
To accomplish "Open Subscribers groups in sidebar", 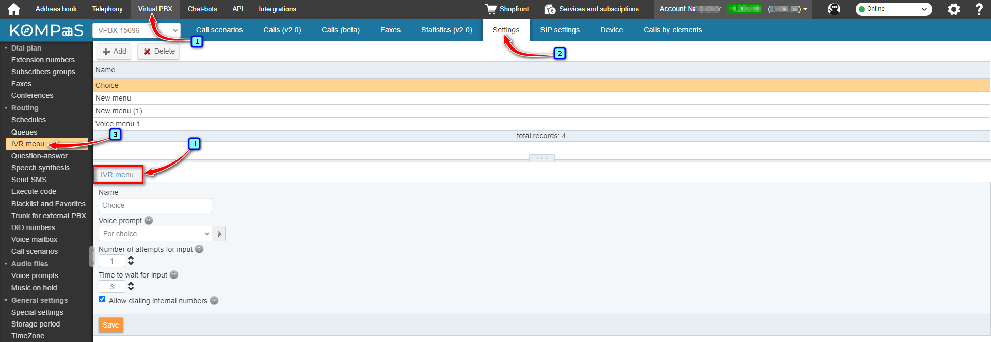I will pyautogui.click(x=43, y=72).
